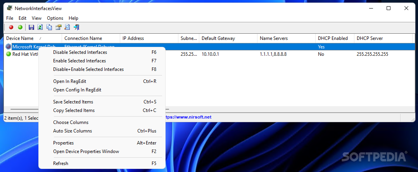Select Copy Selected Items
The image size is (418, 172).
click(102, 110)
